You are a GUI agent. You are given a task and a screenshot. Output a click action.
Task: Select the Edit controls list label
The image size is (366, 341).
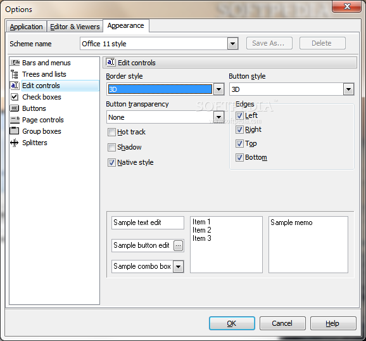[41, 86]
